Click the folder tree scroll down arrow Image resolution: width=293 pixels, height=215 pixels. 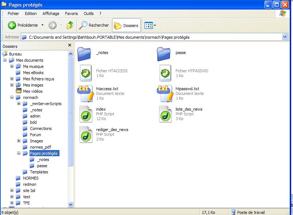[x=71, y=204]
